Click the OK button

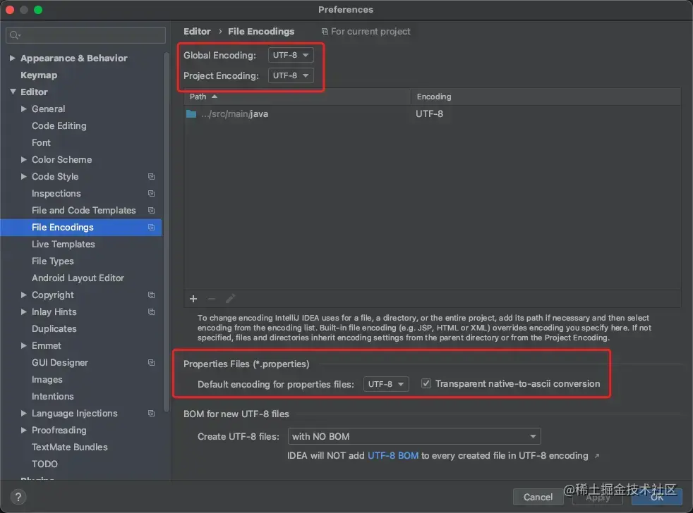pyautogui.click(x=657, y=497)
